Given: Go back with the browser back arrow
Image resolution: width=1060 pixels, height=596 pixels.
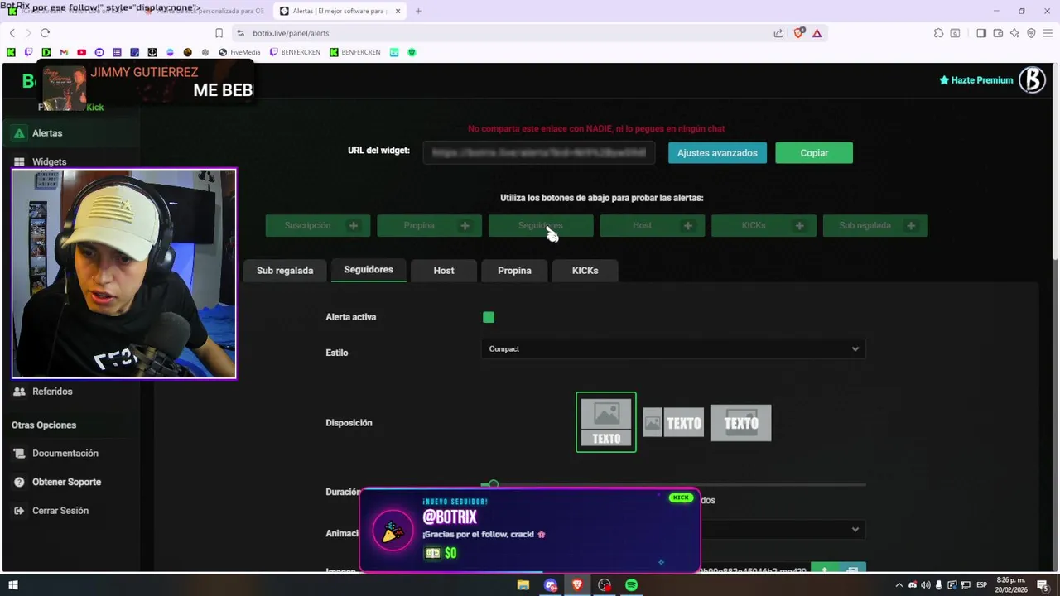Looking at the screenshot, I should point(12,33).
